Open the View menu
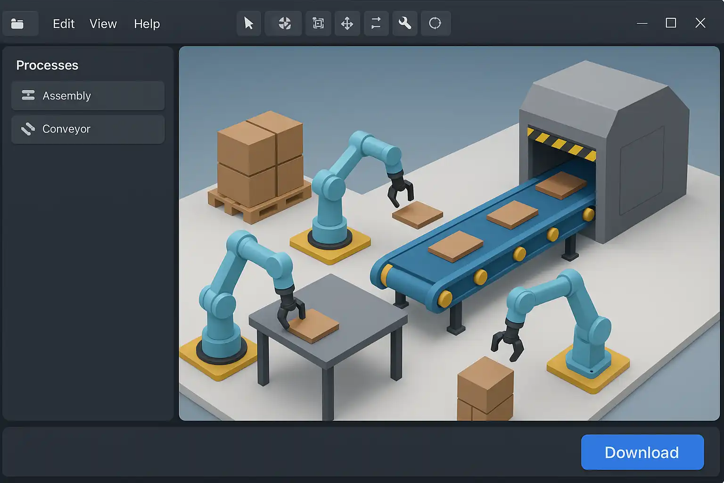The height and width of the screenshot is (483, 724). pyautogui.click(x=103, y=24)
